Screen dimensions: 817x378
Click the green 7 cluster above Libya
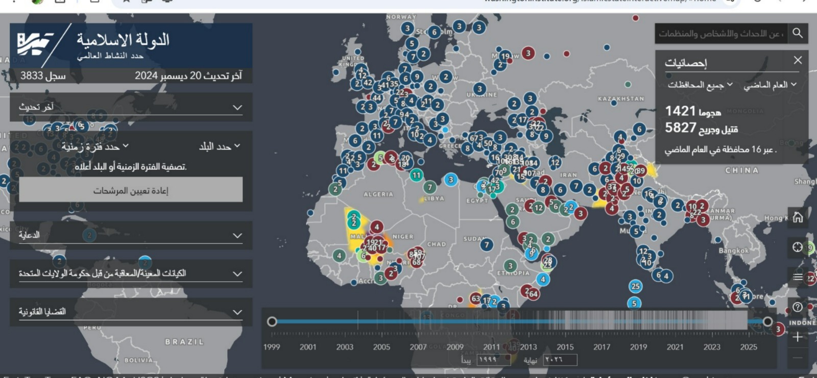430,187
